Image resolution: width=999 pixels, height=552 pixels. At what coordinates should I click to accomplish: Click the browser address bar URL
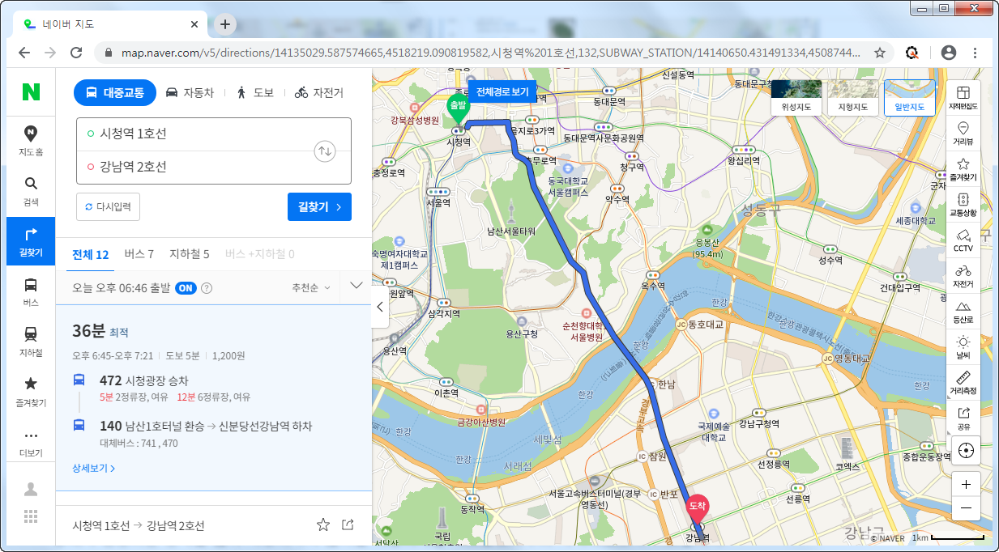pyautogui.click(x=491, y=53)
